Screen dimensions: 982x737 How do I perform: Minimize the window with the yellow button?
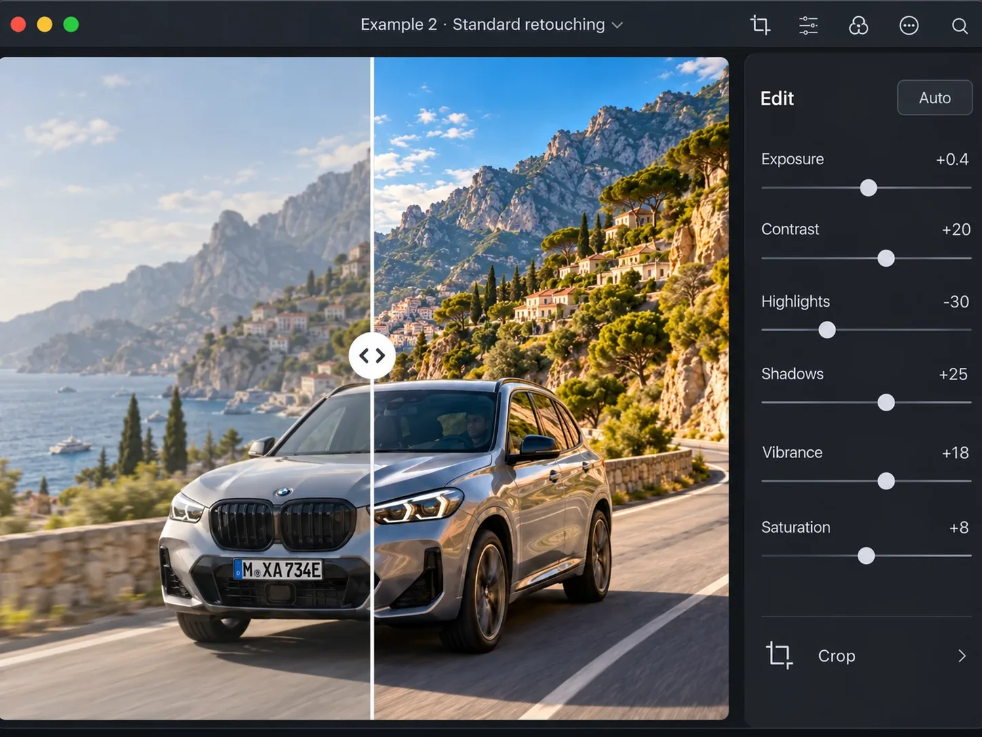click(x=45, y=24)
